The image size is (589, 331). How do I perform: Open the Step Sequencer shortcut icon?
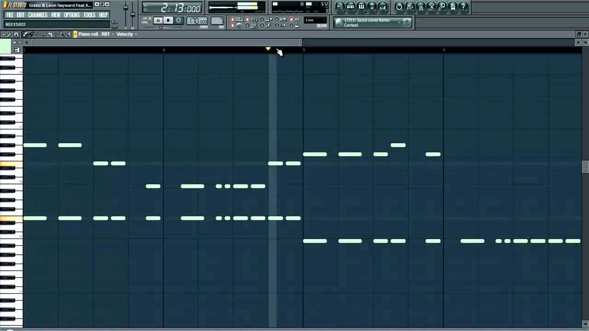[351, 7]
